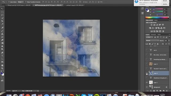Select the History Brush tool
This screenshot has width=171, height=96.
point(2,37)
